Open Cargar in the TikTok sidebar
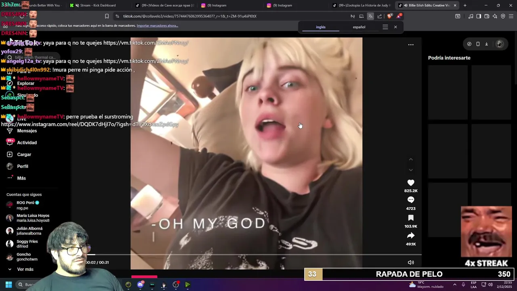Screen dimensions: 517x291 coord(24,154)
